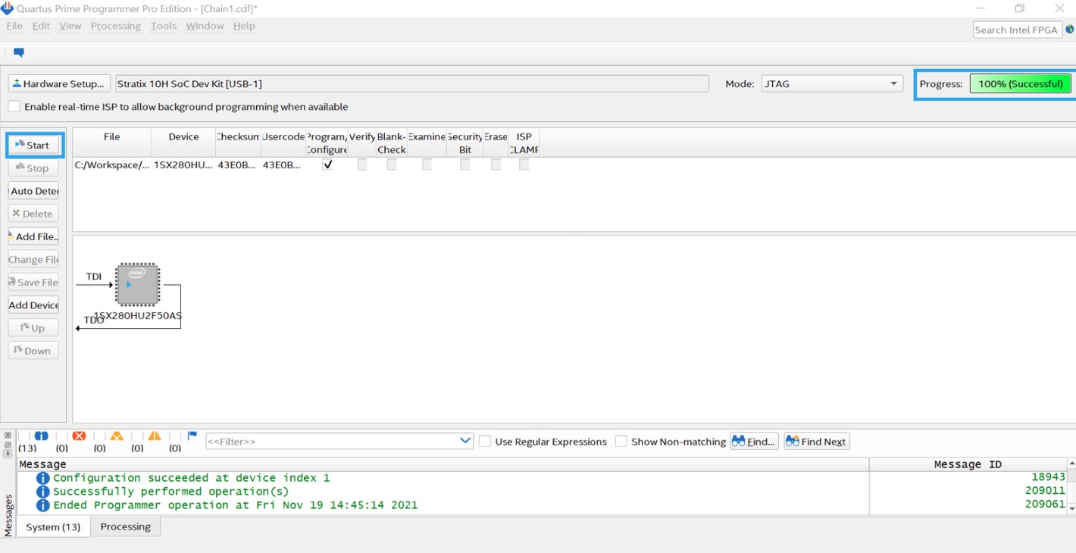This screenshot has width=1076, height=553.
Task: Expand the message filter dropdown
Action: point(464,441)
